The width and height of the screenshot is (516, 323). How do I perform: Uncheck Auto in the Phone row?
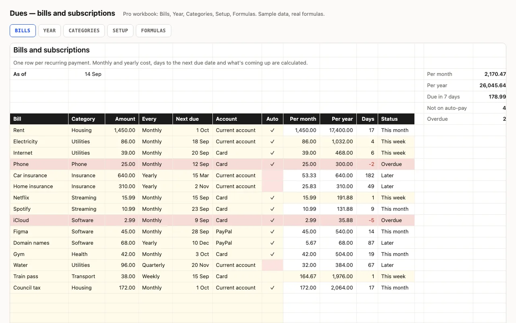pos(273,164)
